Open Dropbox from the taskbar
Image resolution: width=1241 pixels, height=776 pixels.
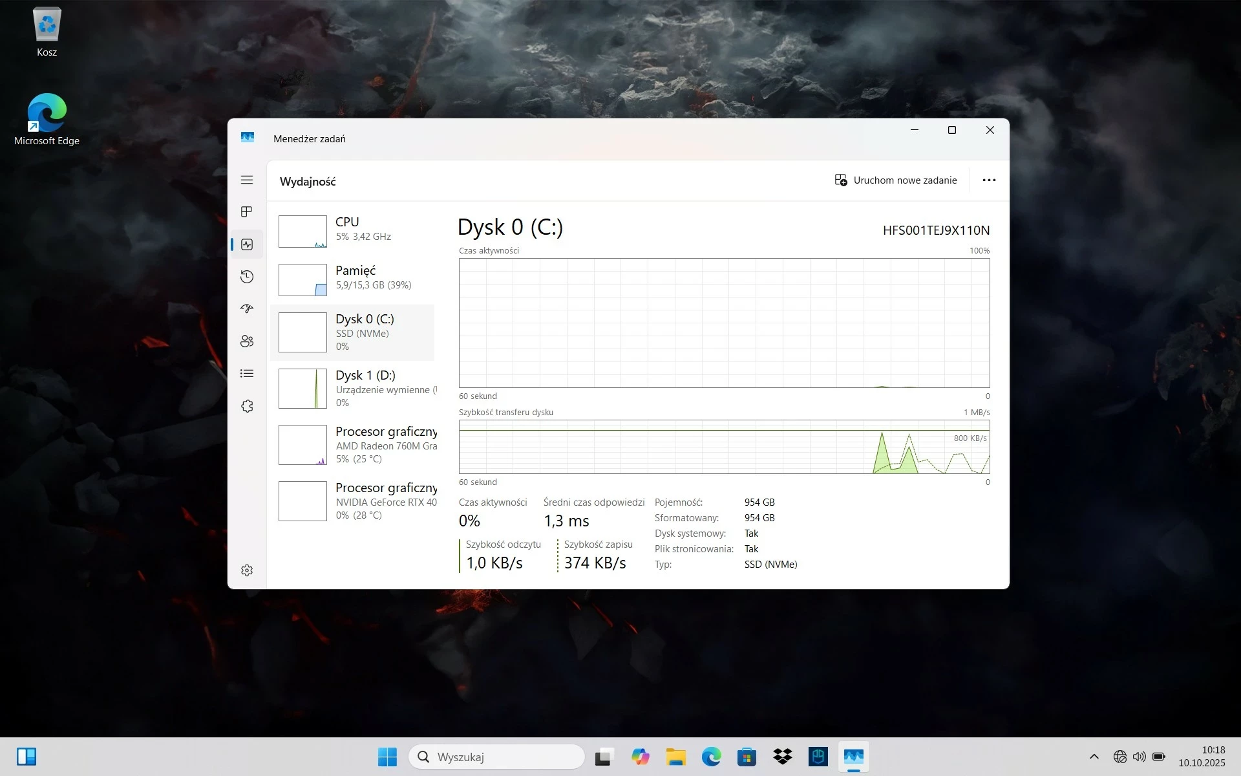(782, 757)
